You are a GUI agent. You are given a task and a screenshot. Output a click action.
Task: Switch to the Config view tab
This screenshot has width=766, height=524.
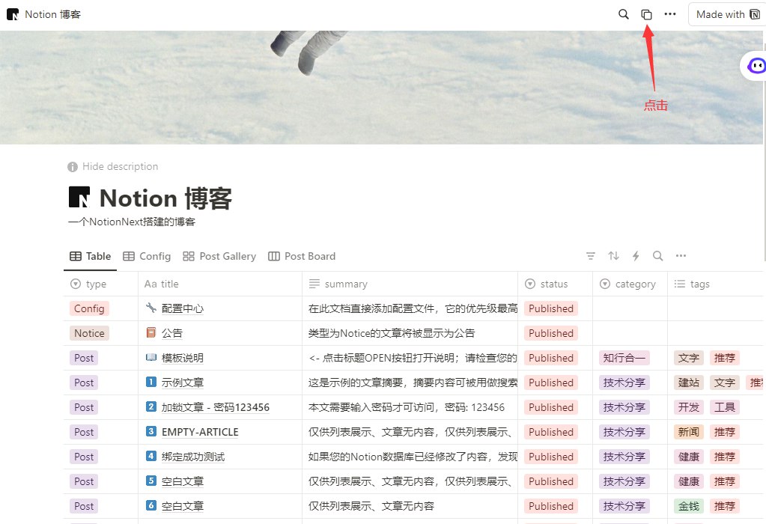pos(147,256)
